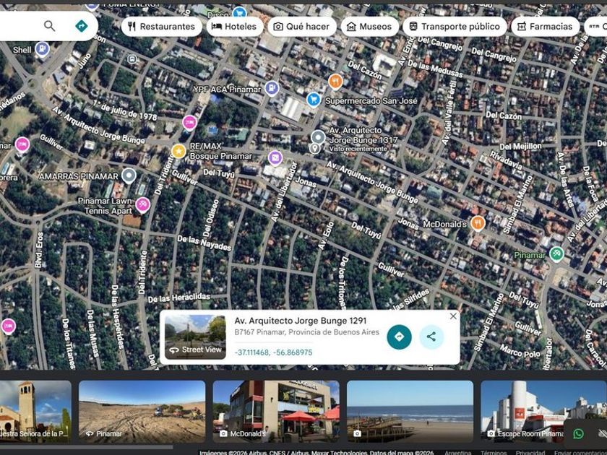Open the Nuestra Señora church photo

point(35,411)
